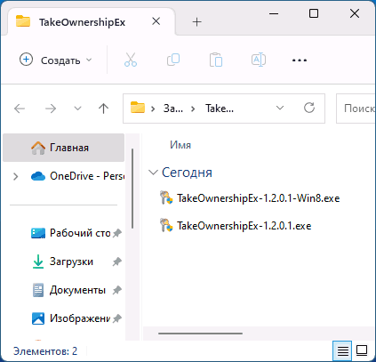The height and width of the screenshot is (362, 376).
Task: Collapse the Сегодня group
Action: coord(153,173)
